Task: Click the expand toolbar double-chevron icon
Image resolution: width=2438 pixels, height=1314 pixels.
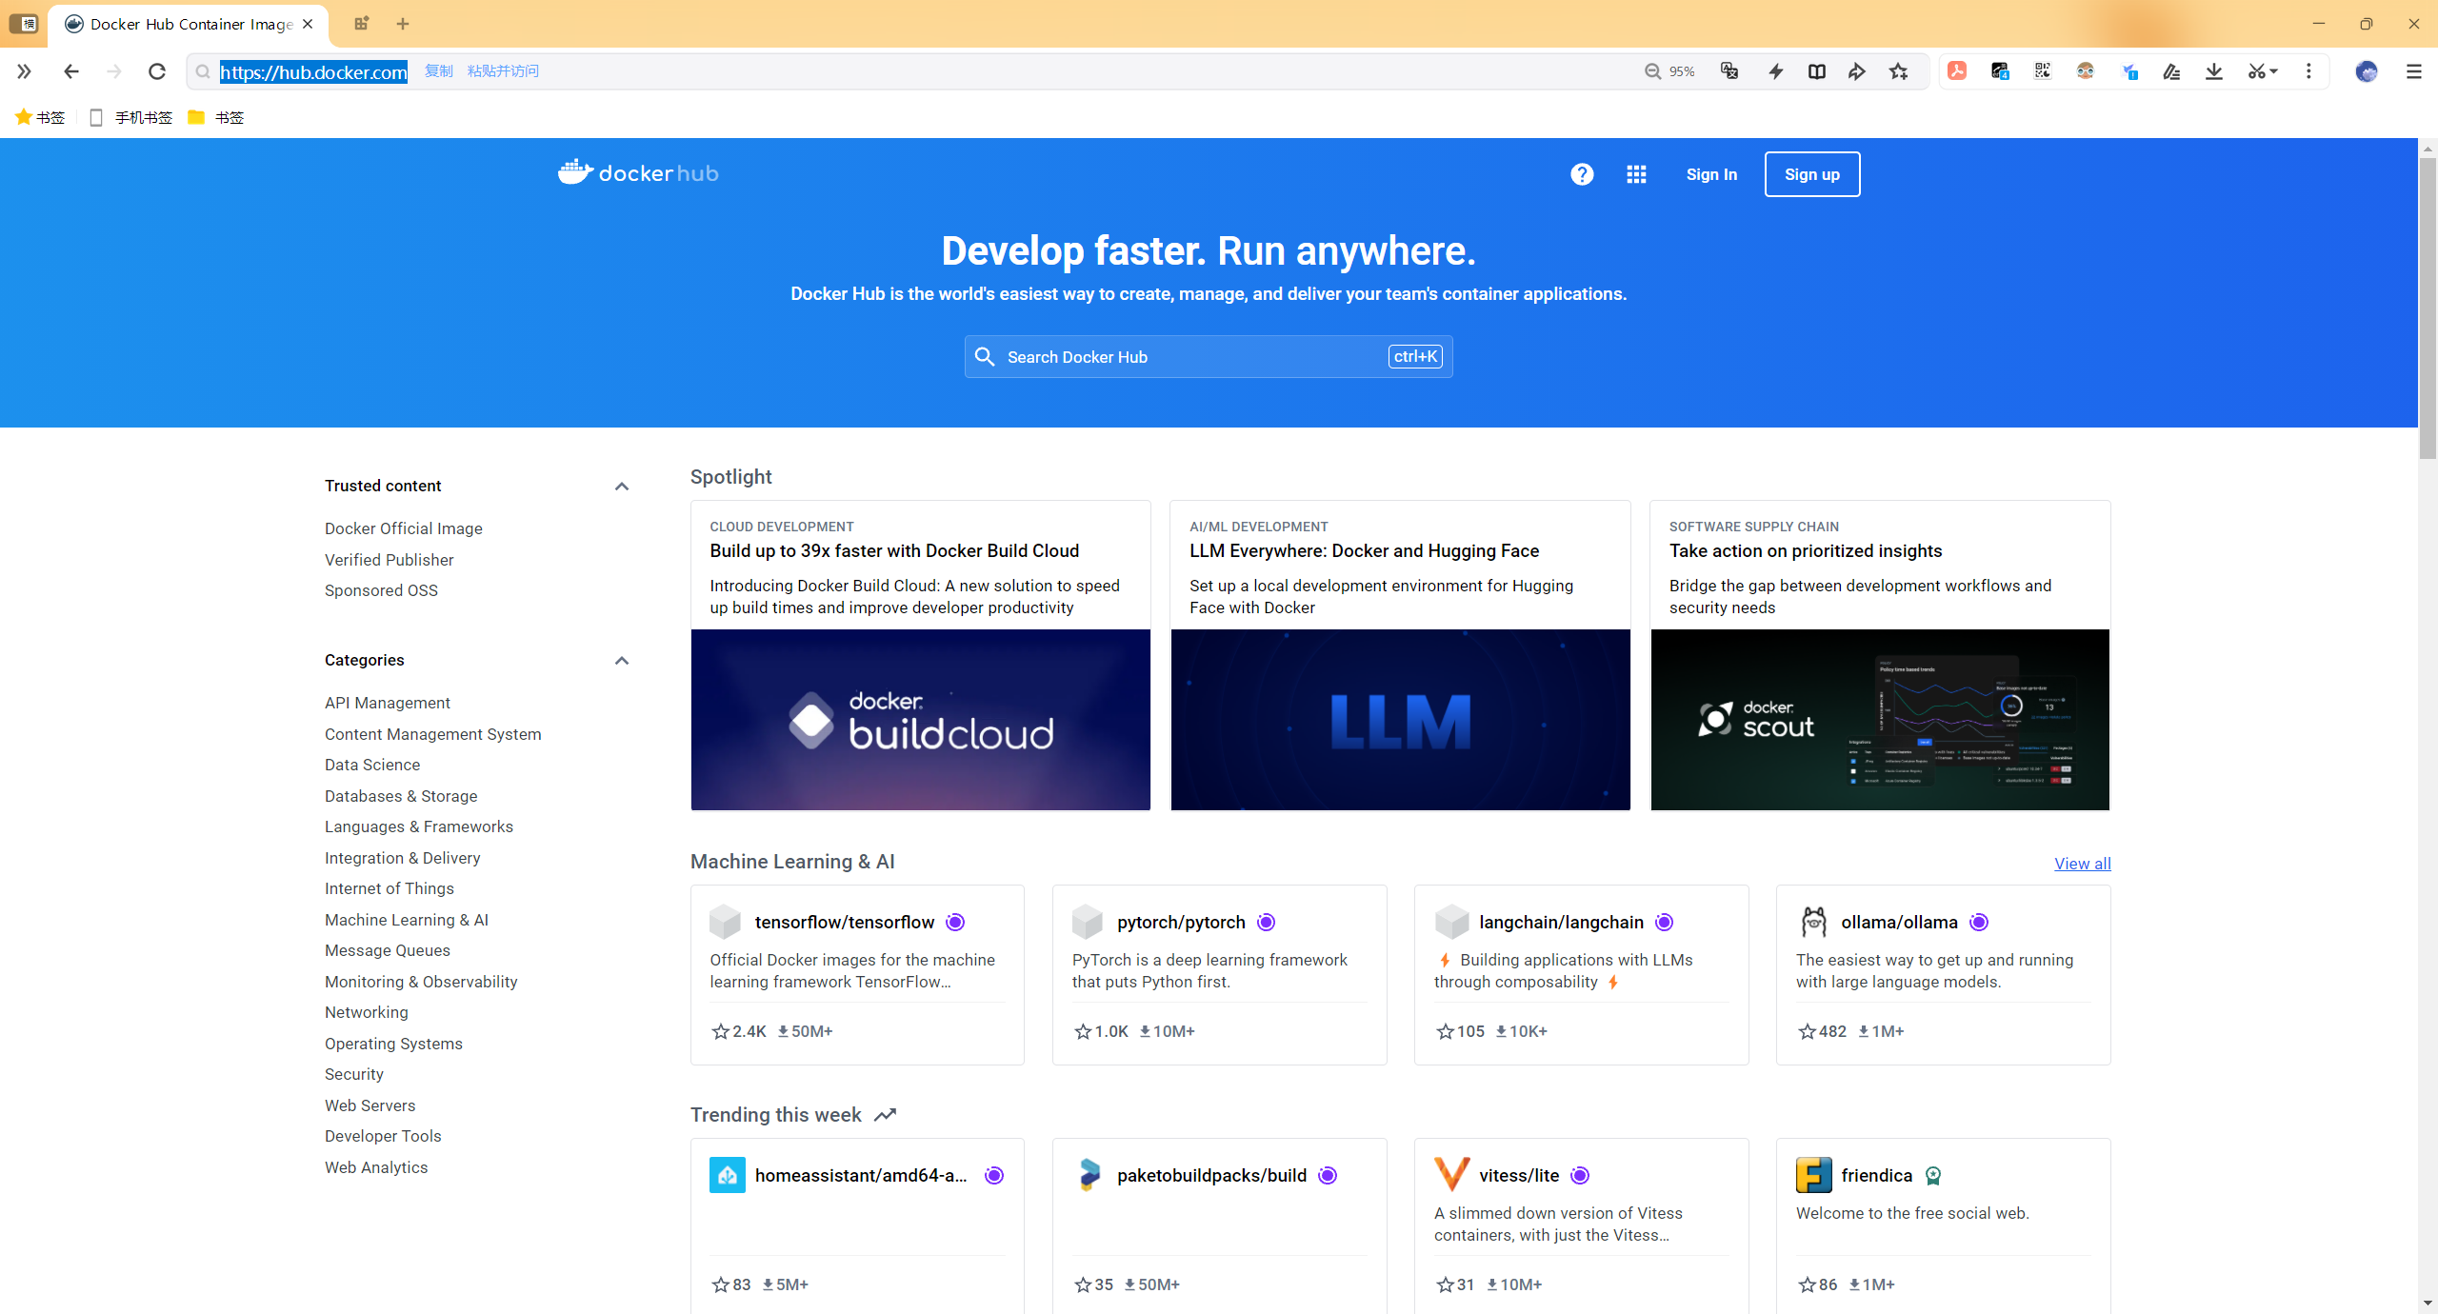Action: click(24, 71)
